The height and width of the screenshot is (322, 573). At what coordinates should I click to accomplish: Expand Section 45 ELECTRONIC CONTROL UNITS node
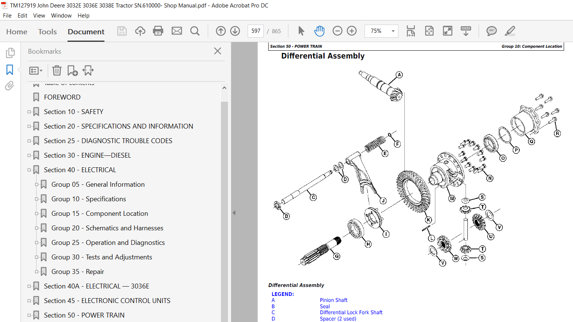click(29, 301)
